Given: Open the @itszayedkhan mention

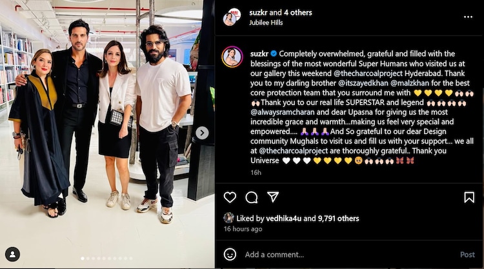Looking at the screenshot, I should pos(363,83).
